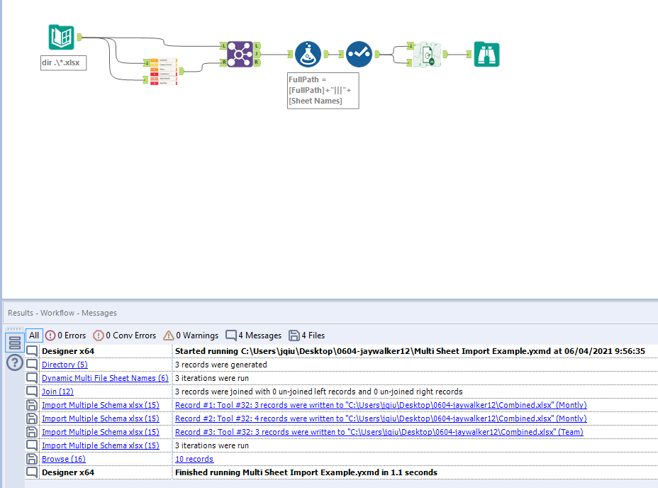658x488 pixels.
Task: Click the FullPath formula annotation box
Action: [323, 91]
